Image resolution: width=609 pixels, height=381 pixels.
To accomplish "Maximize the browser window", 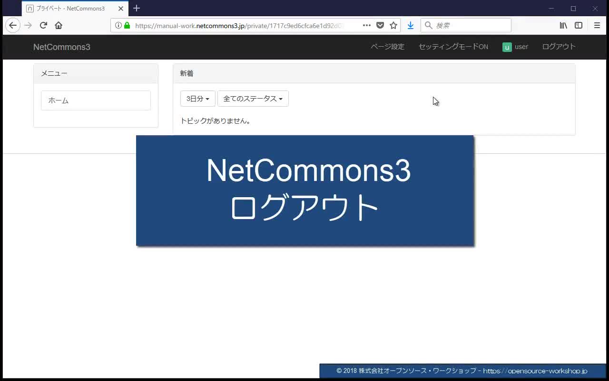I will 573,9.
